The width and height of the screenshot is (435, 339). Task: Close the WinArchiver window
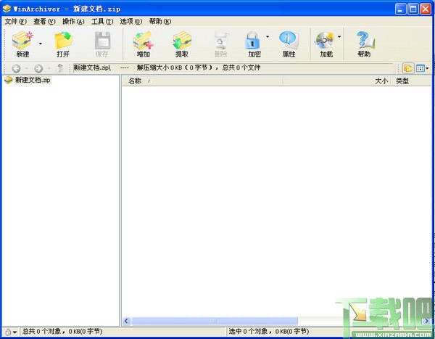426,9
